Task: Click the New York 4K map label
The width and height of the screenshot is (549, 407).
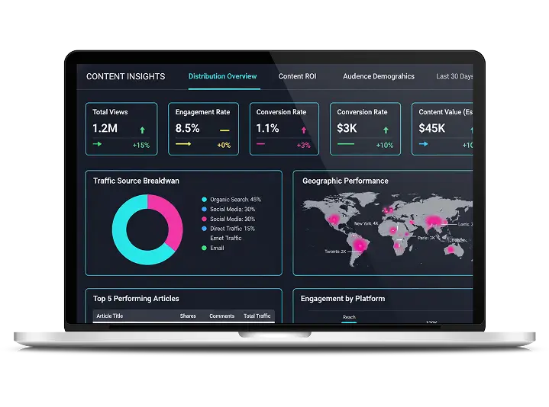Action: click(x=367, y=223)
